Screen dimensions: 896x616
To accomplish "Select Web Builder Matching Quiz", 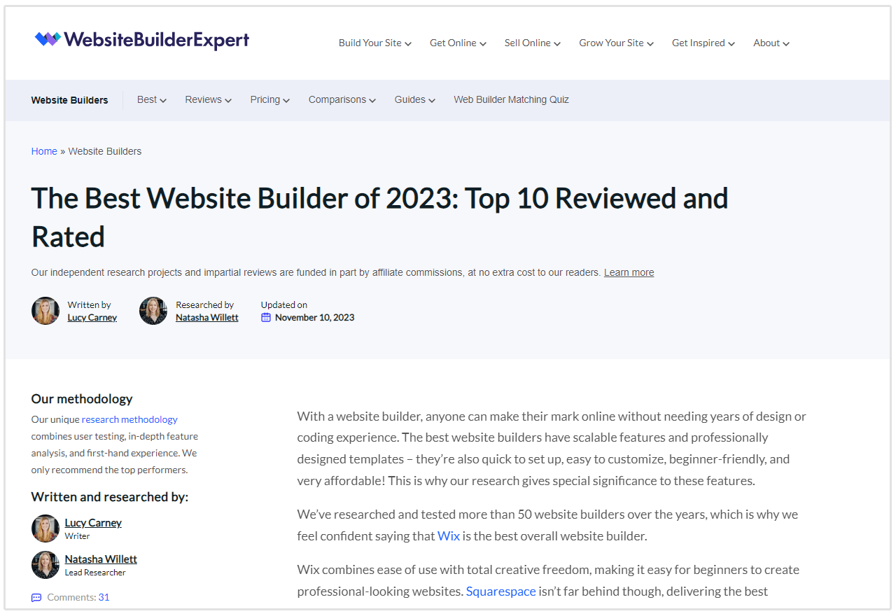I will (511, 100).
